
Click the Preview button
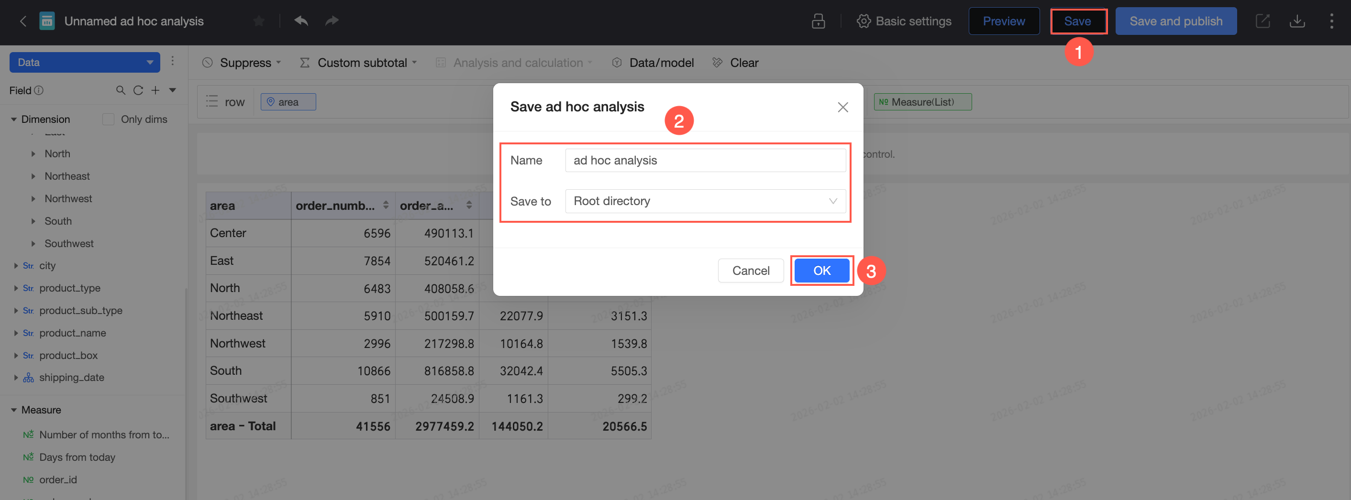(1003, 21)
